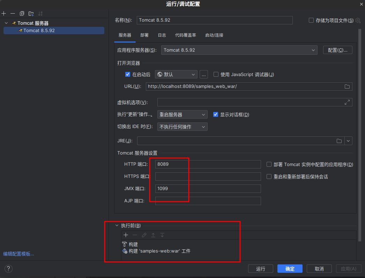
Task: Open the default browser dropdown
Action: (x=176, y=74)
